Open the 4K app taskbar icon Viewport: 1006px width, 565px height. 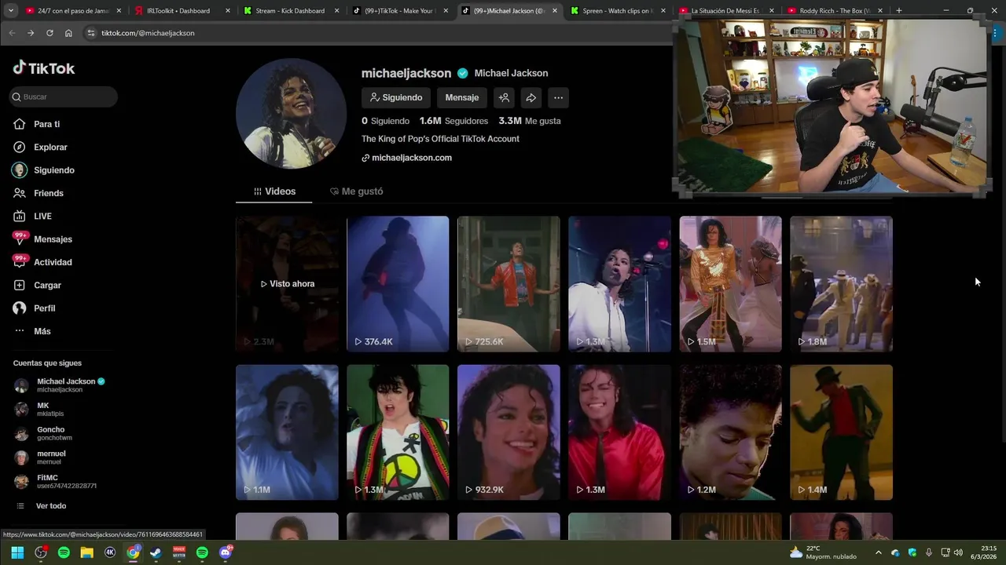(110, 552)
